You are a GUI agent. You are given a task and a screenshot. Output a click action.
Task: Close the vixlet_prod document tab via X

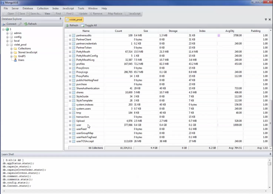click(x=270, y=20)
